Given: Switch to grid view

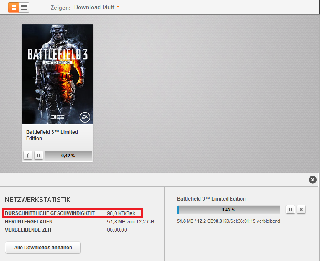Looking at the screenshot, I should coord(14,8).
